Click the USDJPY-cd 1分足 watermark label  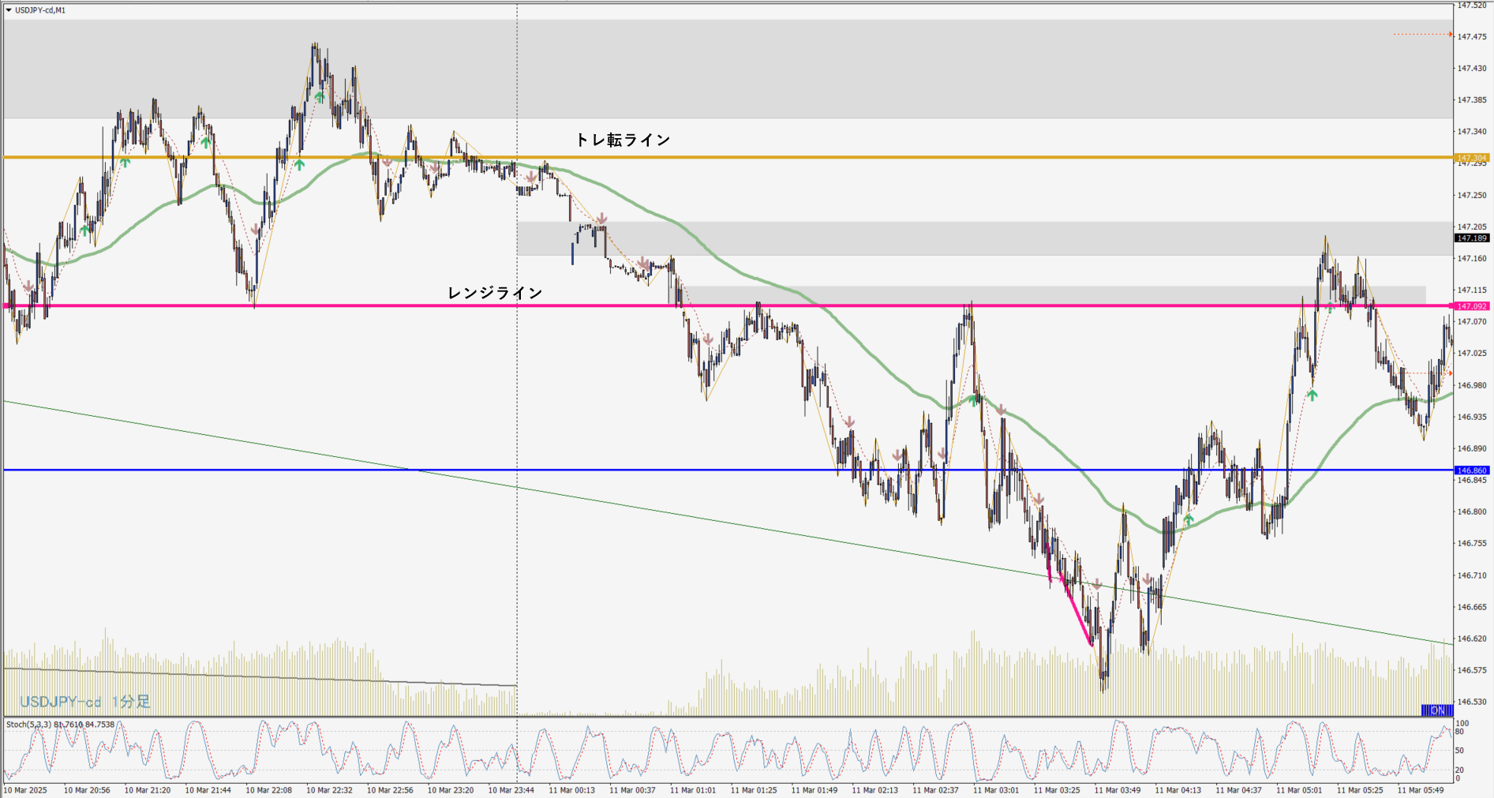[x=85, y=702]
